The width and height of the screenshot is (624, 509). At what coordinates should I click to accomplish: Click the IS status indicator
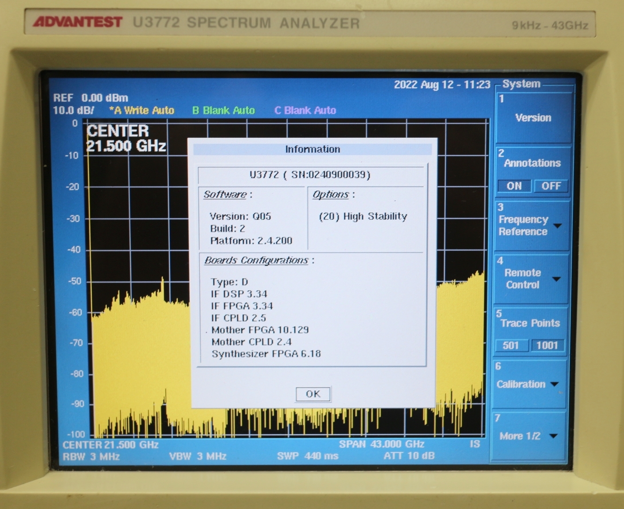(x=475, y=443)
